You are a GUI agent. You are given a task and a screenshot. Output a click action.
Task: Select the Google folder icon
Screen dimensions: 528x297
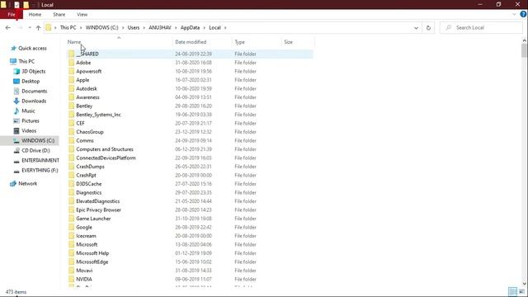(x=72, y=228)
